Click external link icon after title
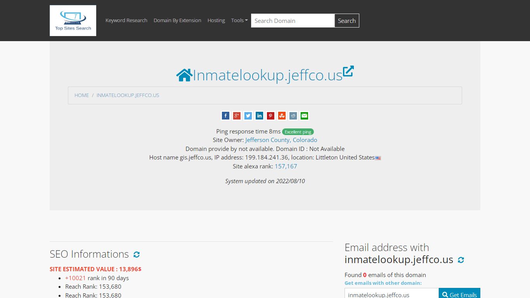This screenshot has width=530, height=298. click(x=348, y=71)
